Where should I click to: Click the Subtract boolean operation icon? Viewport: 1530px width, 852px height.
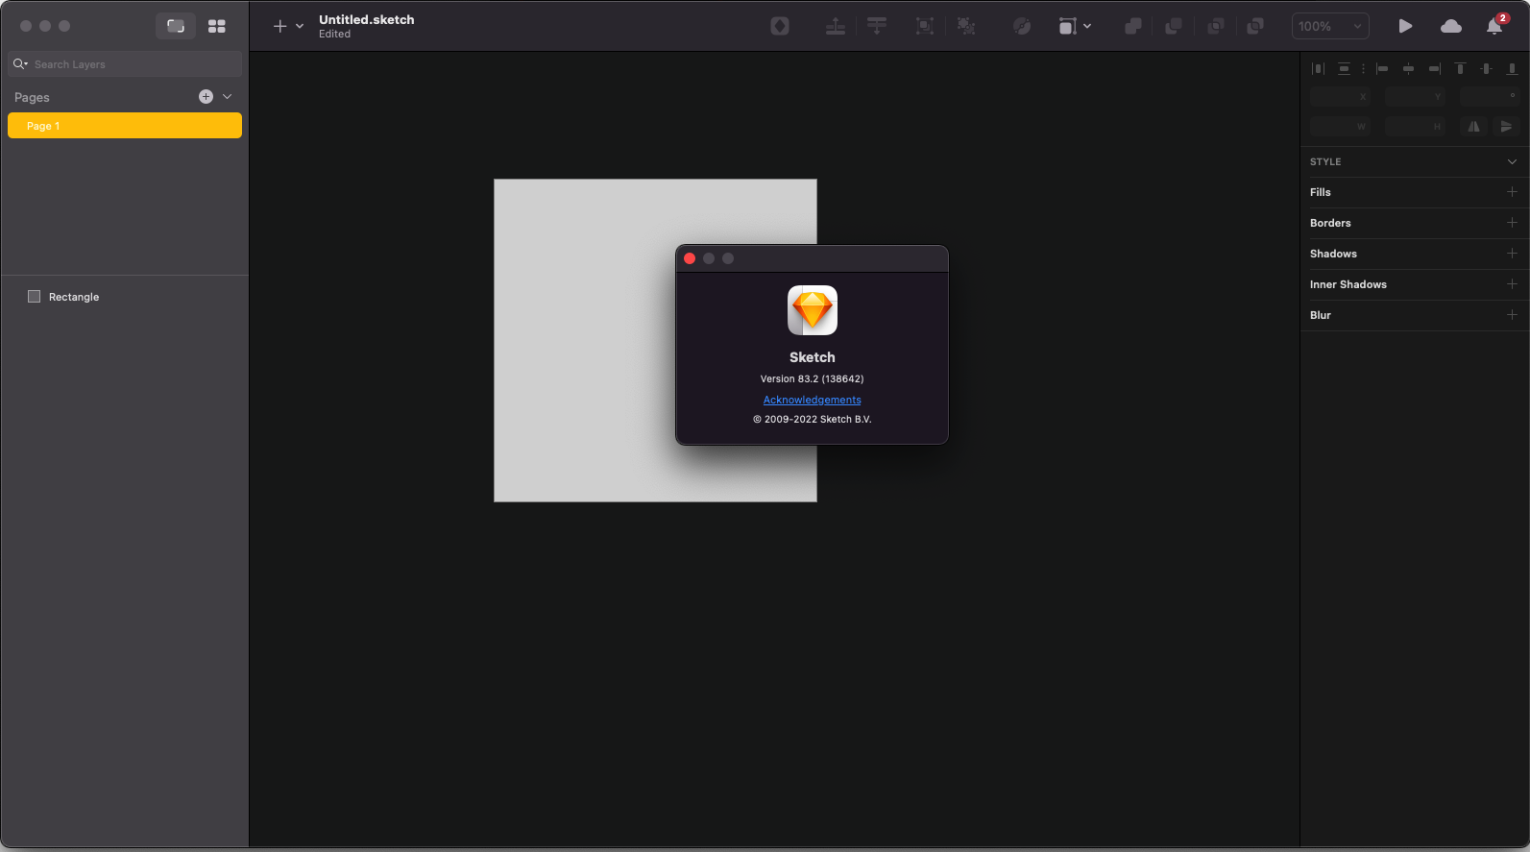click(1174, 26)
